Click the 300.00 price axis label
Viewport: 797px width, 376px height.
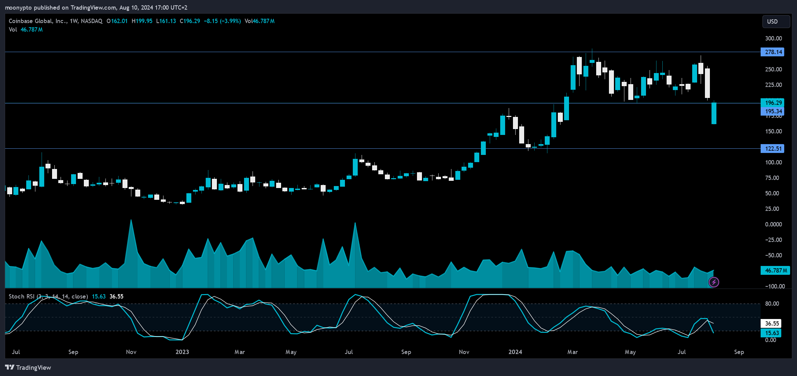(773, 39)
